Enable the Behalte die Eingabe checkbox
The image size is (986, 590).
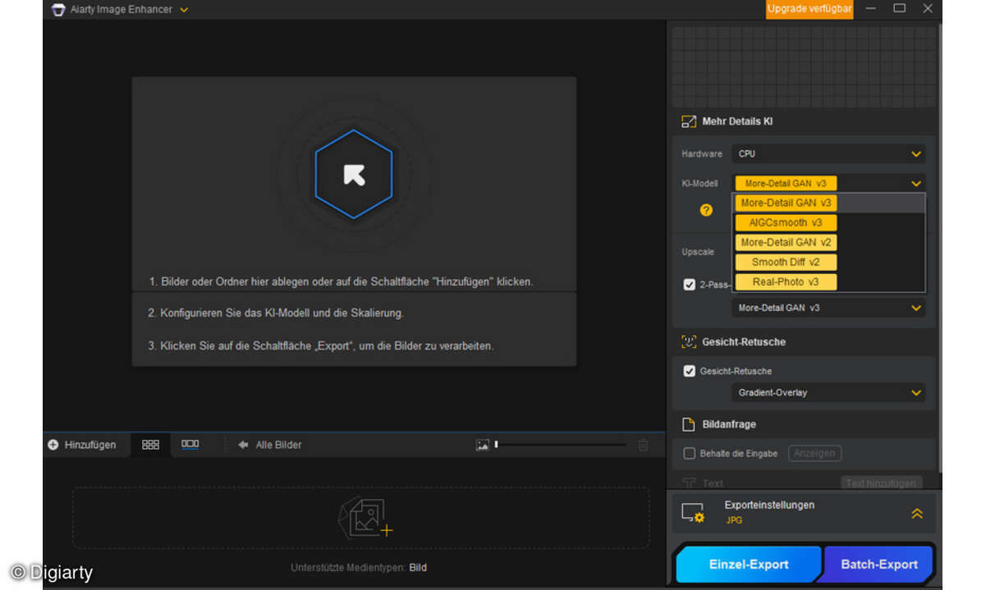pos(690,453)
